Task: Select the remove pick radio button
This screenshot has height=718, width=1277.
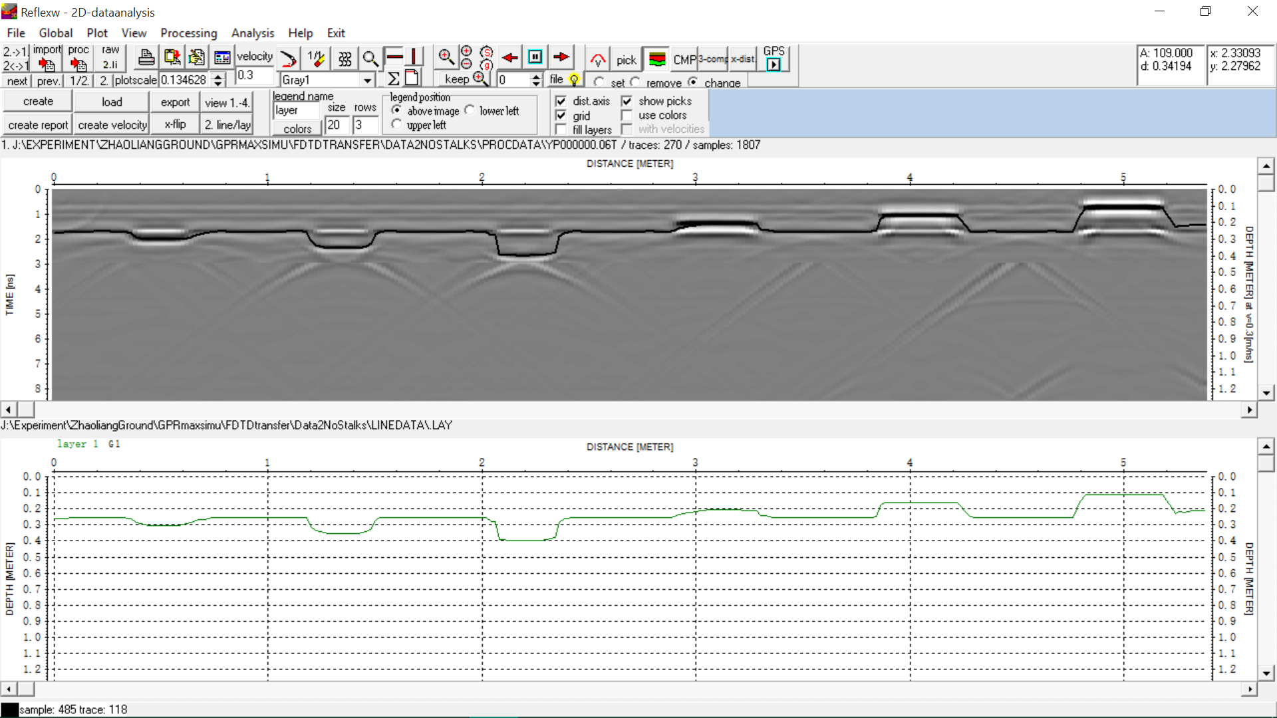Action: click(x=636, y=82)
